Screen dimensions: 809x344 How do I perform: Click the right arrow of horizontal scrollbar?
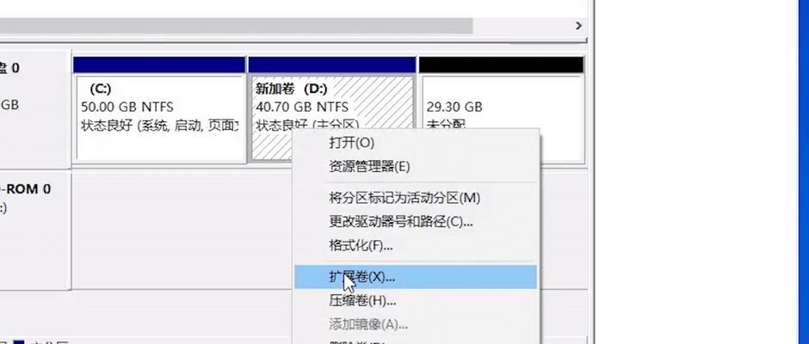tap(578, 26)
